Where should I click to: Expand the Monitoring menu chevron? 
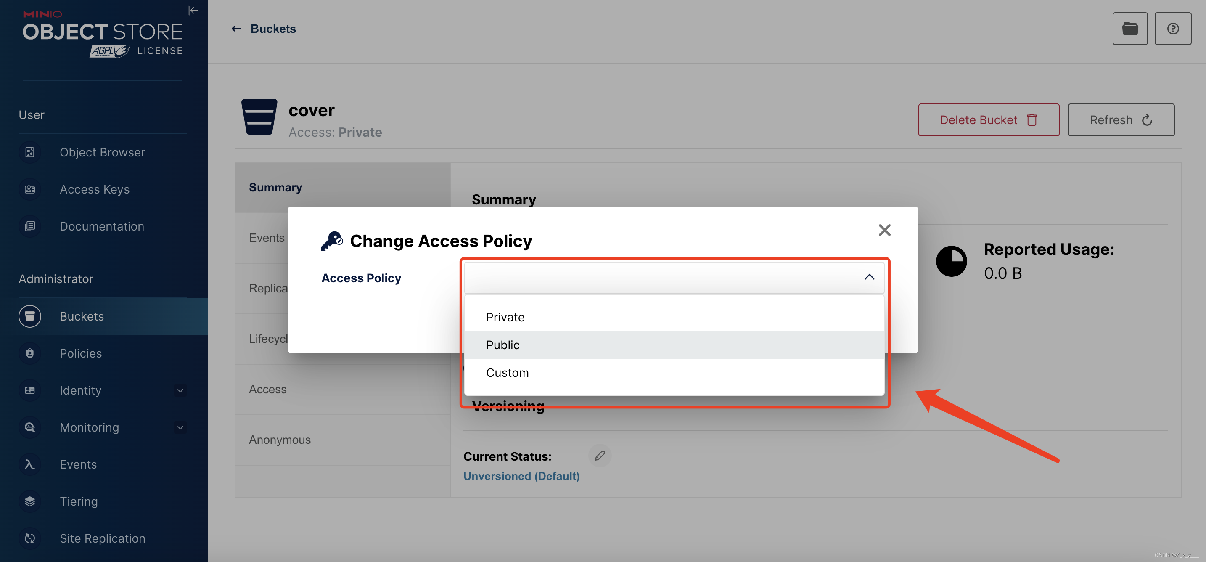[180, 427]
